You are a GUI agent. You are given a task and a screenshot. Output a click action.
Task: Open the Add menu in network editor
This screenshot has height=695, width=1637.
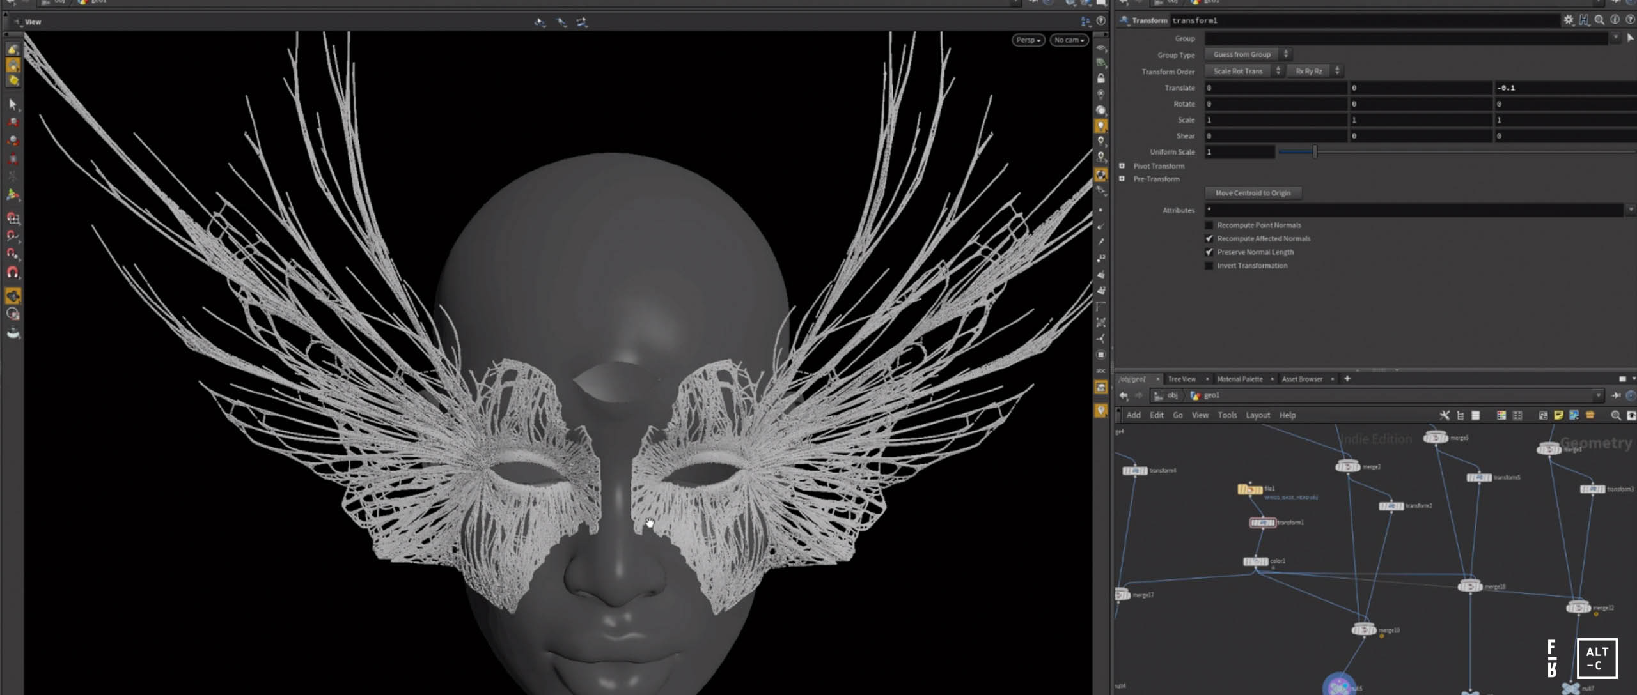(x=1134, y=415)
